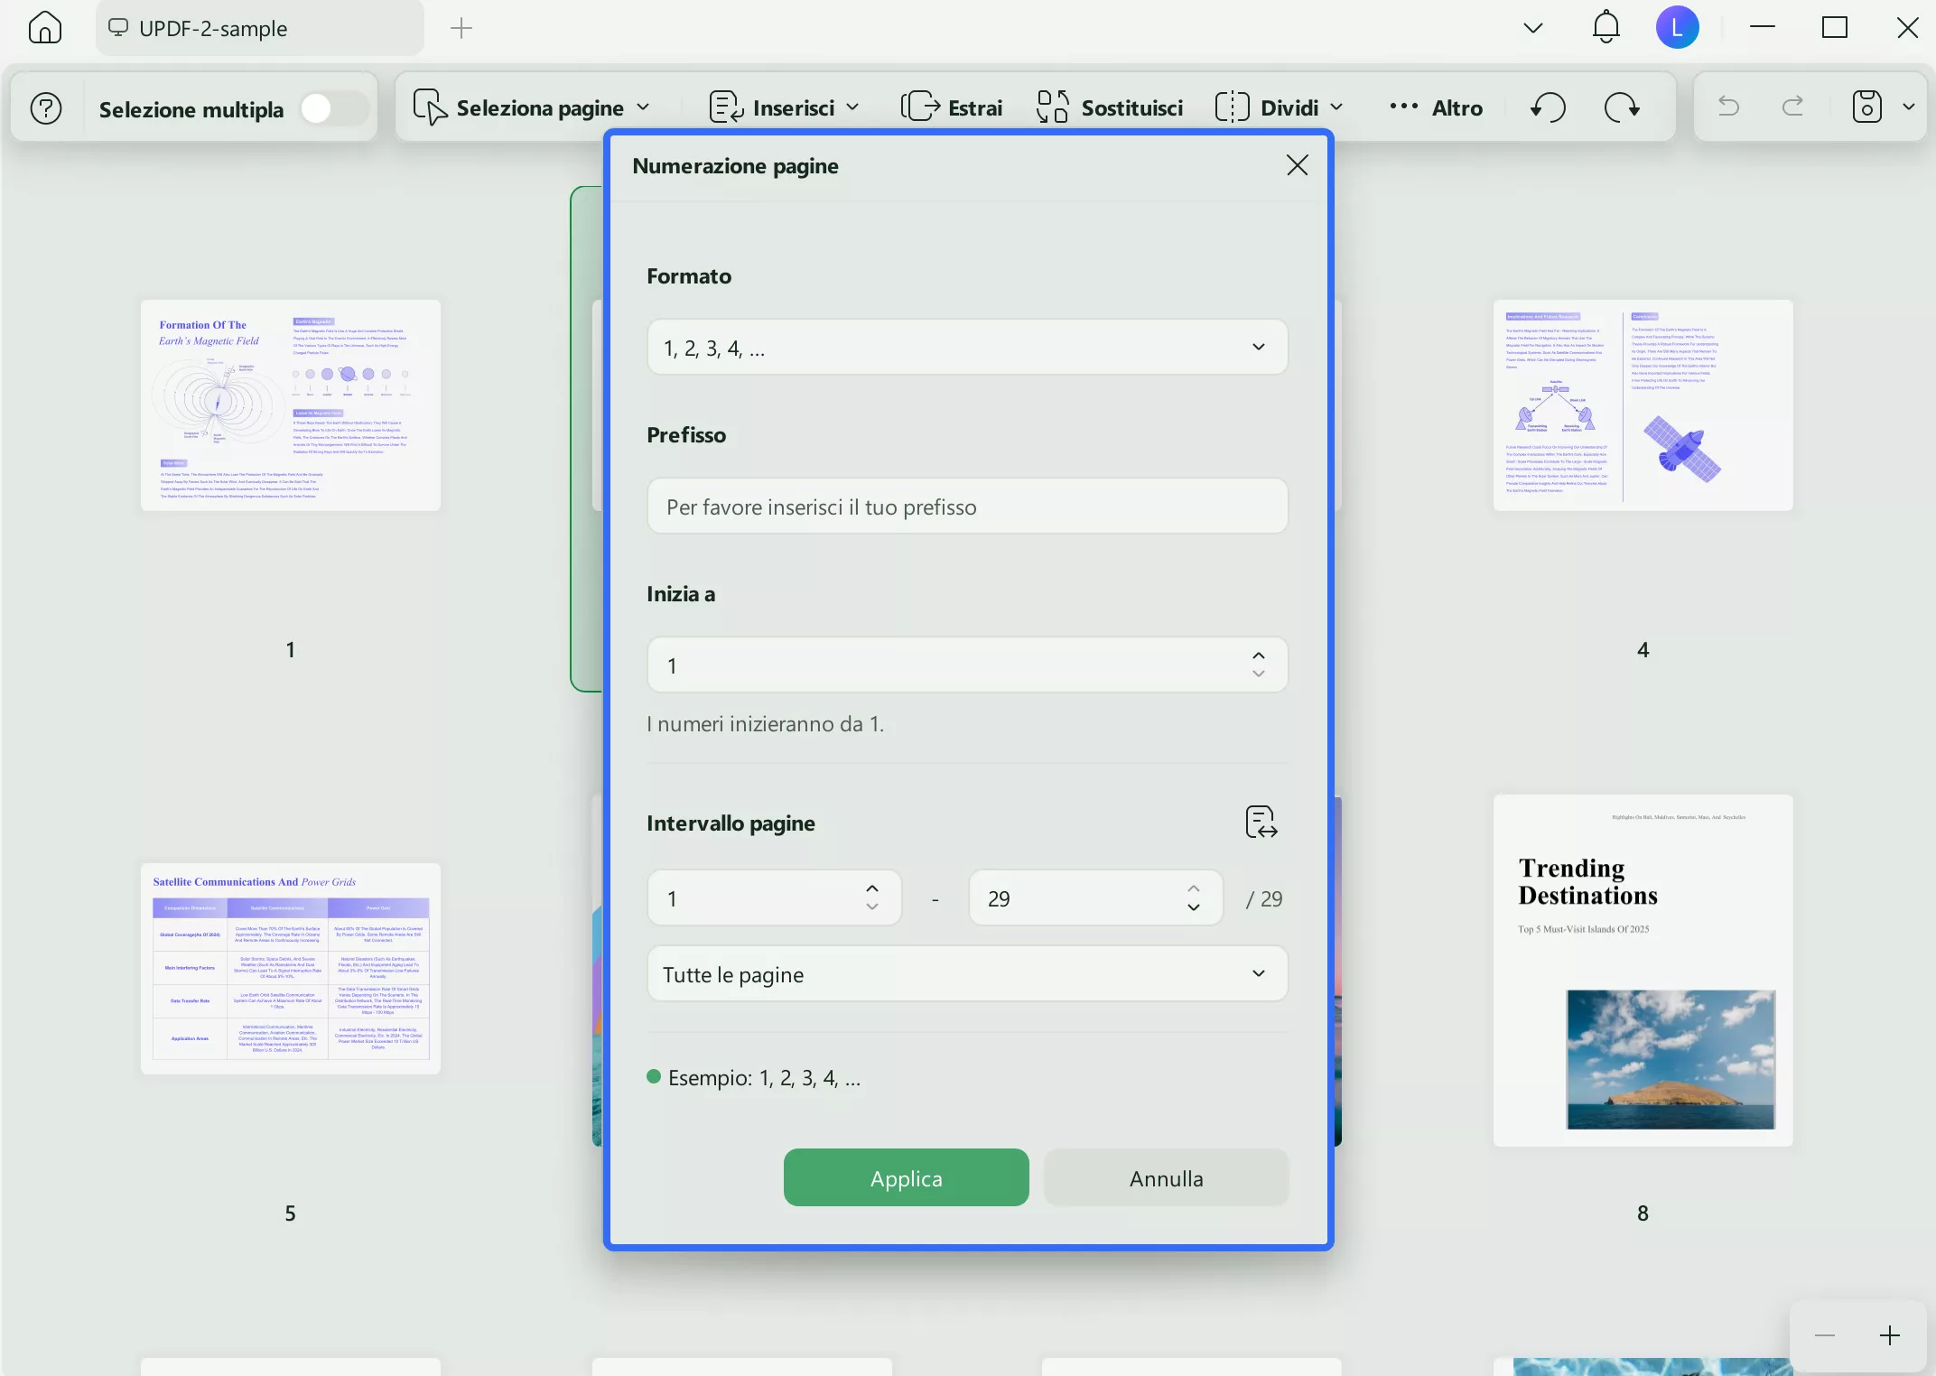The height and width of the screenshot is (1376, 1936).
Task: Toggle Selezione multipla switch
Action: (330, 107)
